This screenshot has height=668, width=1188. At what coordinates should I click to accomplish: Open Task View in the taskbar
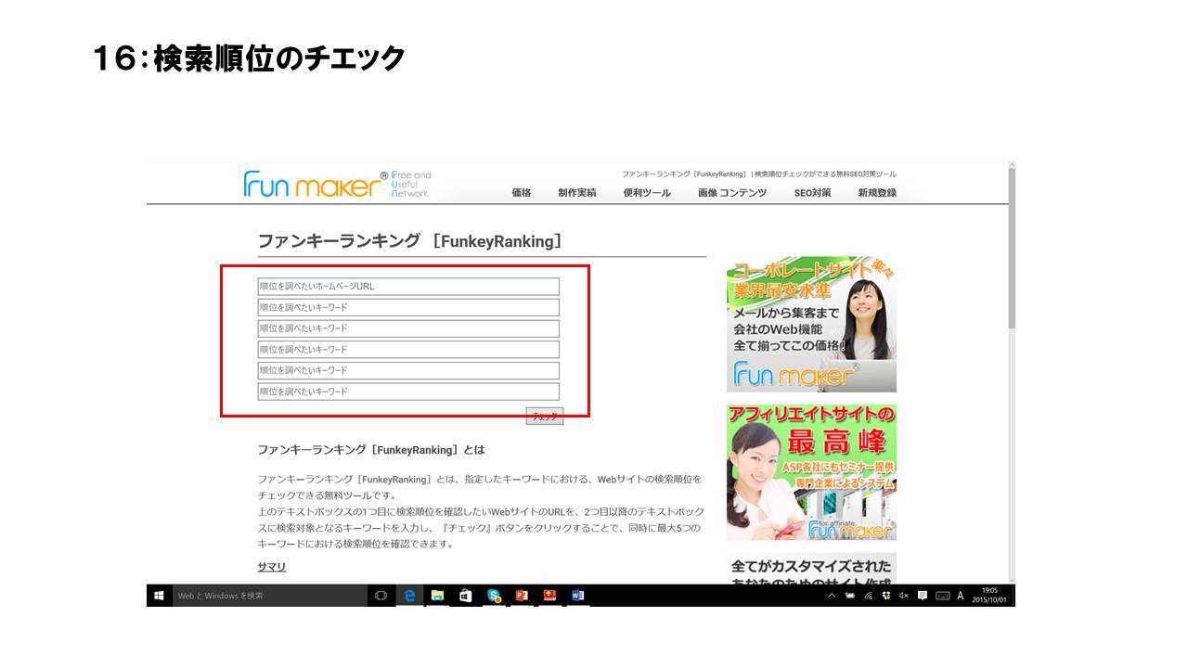[381, 596]
